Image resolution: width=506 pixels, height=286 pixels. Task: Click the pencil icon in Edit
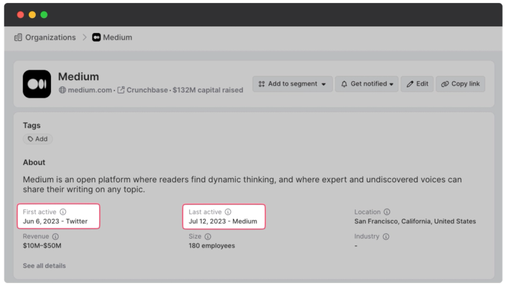(410, 84)
